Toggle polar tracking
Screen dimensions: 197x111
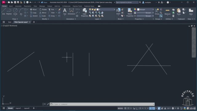[x=140, y=108]
